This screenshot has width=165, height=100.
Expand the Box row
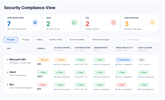[x=7, y=85]
